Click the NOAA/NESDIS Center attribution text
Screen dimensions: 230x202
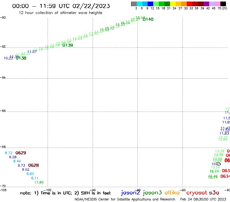125,199
